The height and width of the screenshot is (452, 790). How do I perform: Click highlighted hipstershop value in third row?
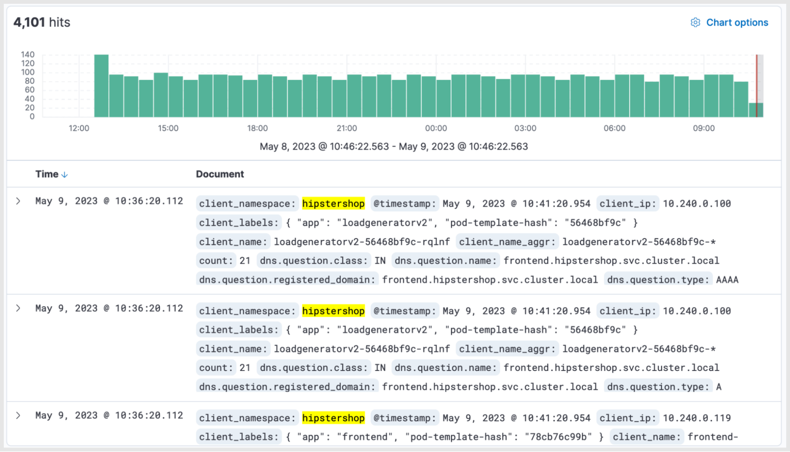333,418
